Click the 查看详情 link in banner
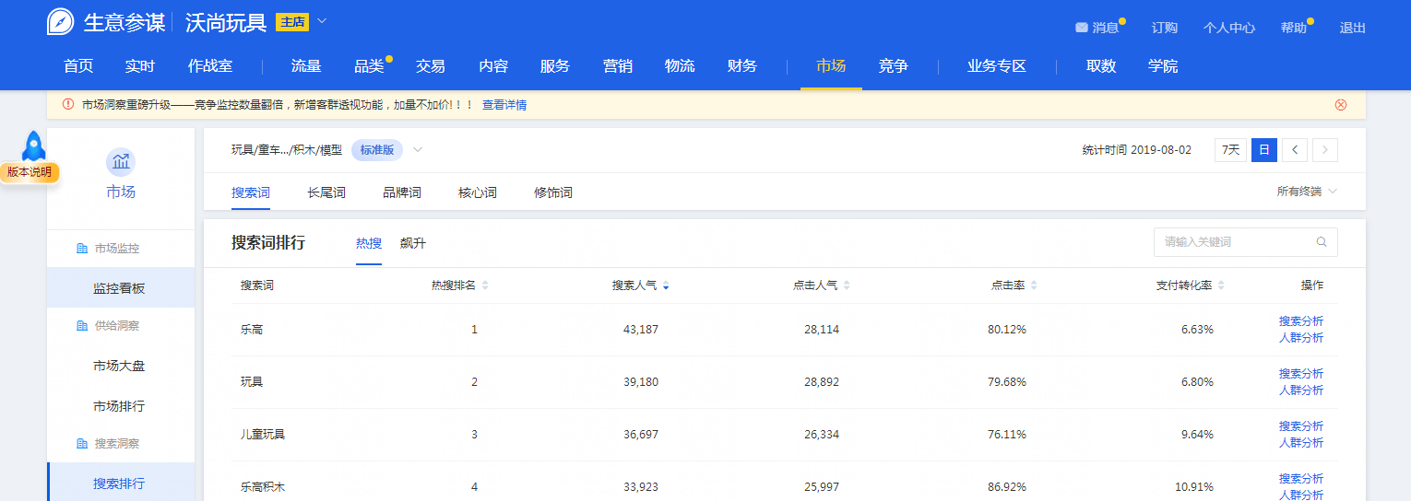 click(x=504, y=105)
